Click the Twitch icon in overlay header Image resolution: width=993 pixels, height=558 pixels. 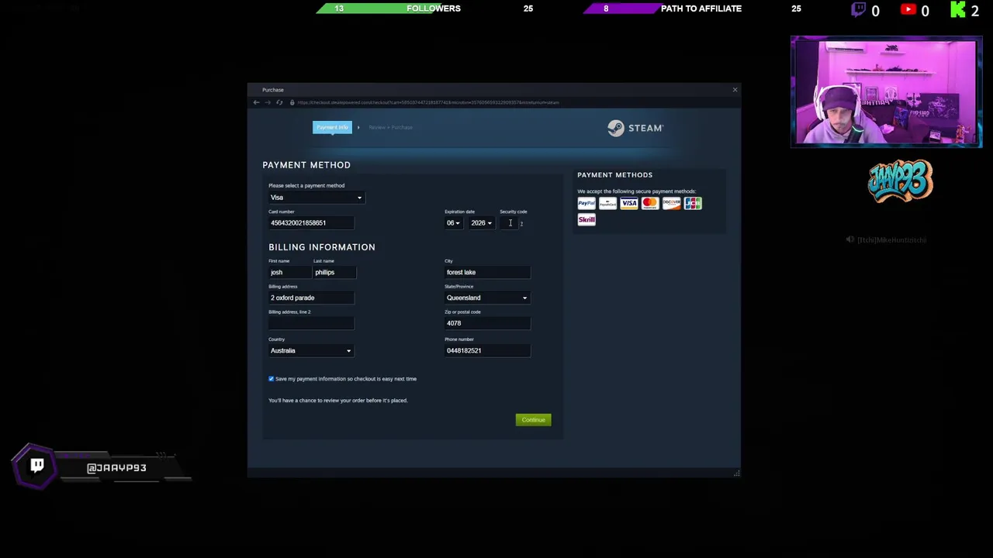click(858, 10)
